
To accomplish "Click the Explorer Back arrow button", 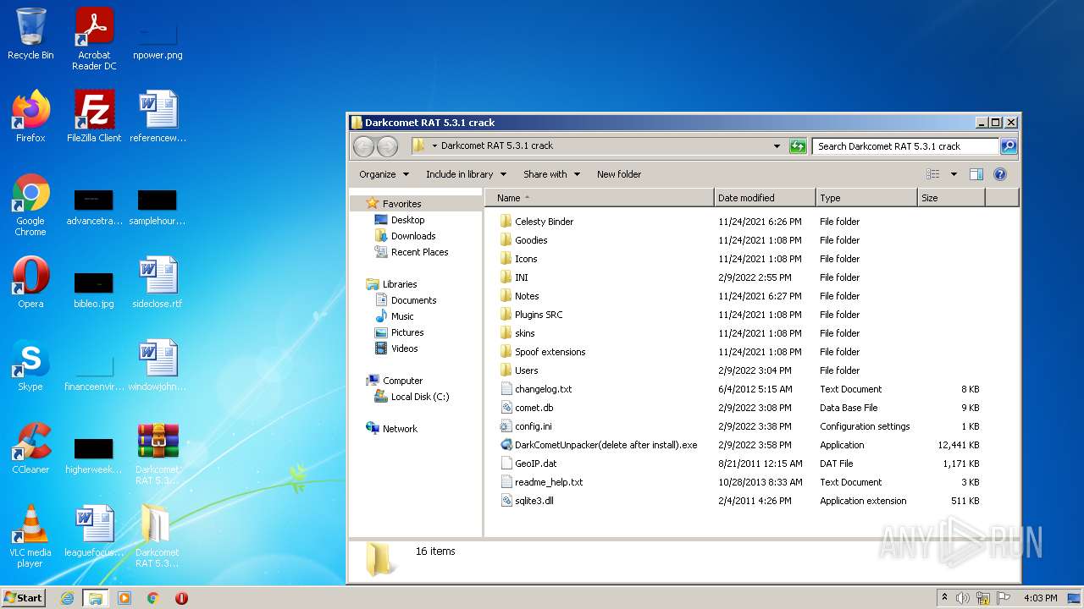I will point(363,146).
